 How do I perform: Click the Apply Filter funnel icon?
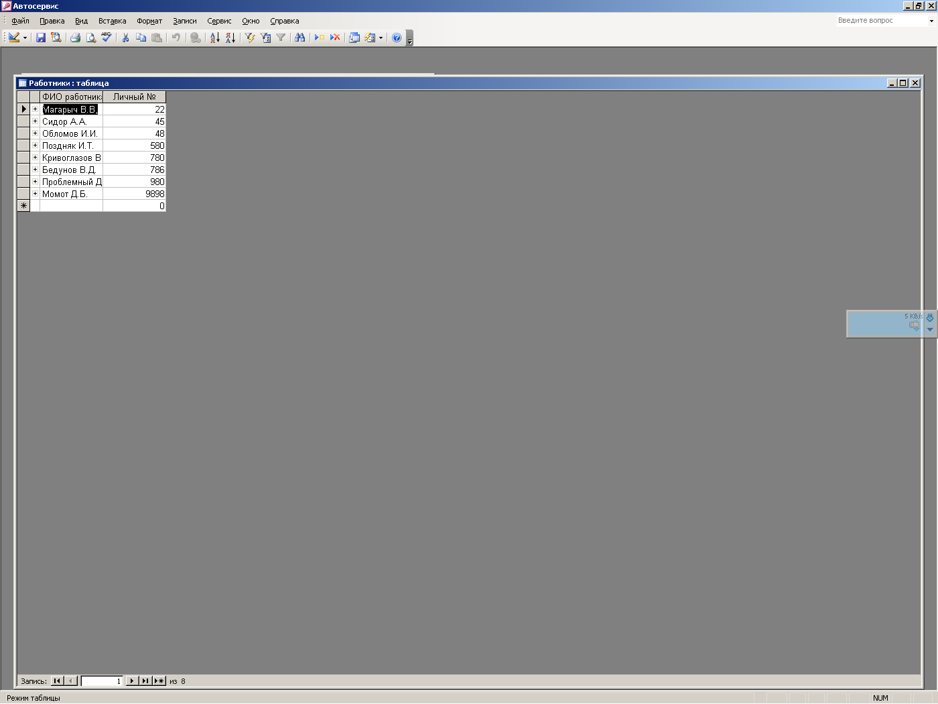[281, 38]
